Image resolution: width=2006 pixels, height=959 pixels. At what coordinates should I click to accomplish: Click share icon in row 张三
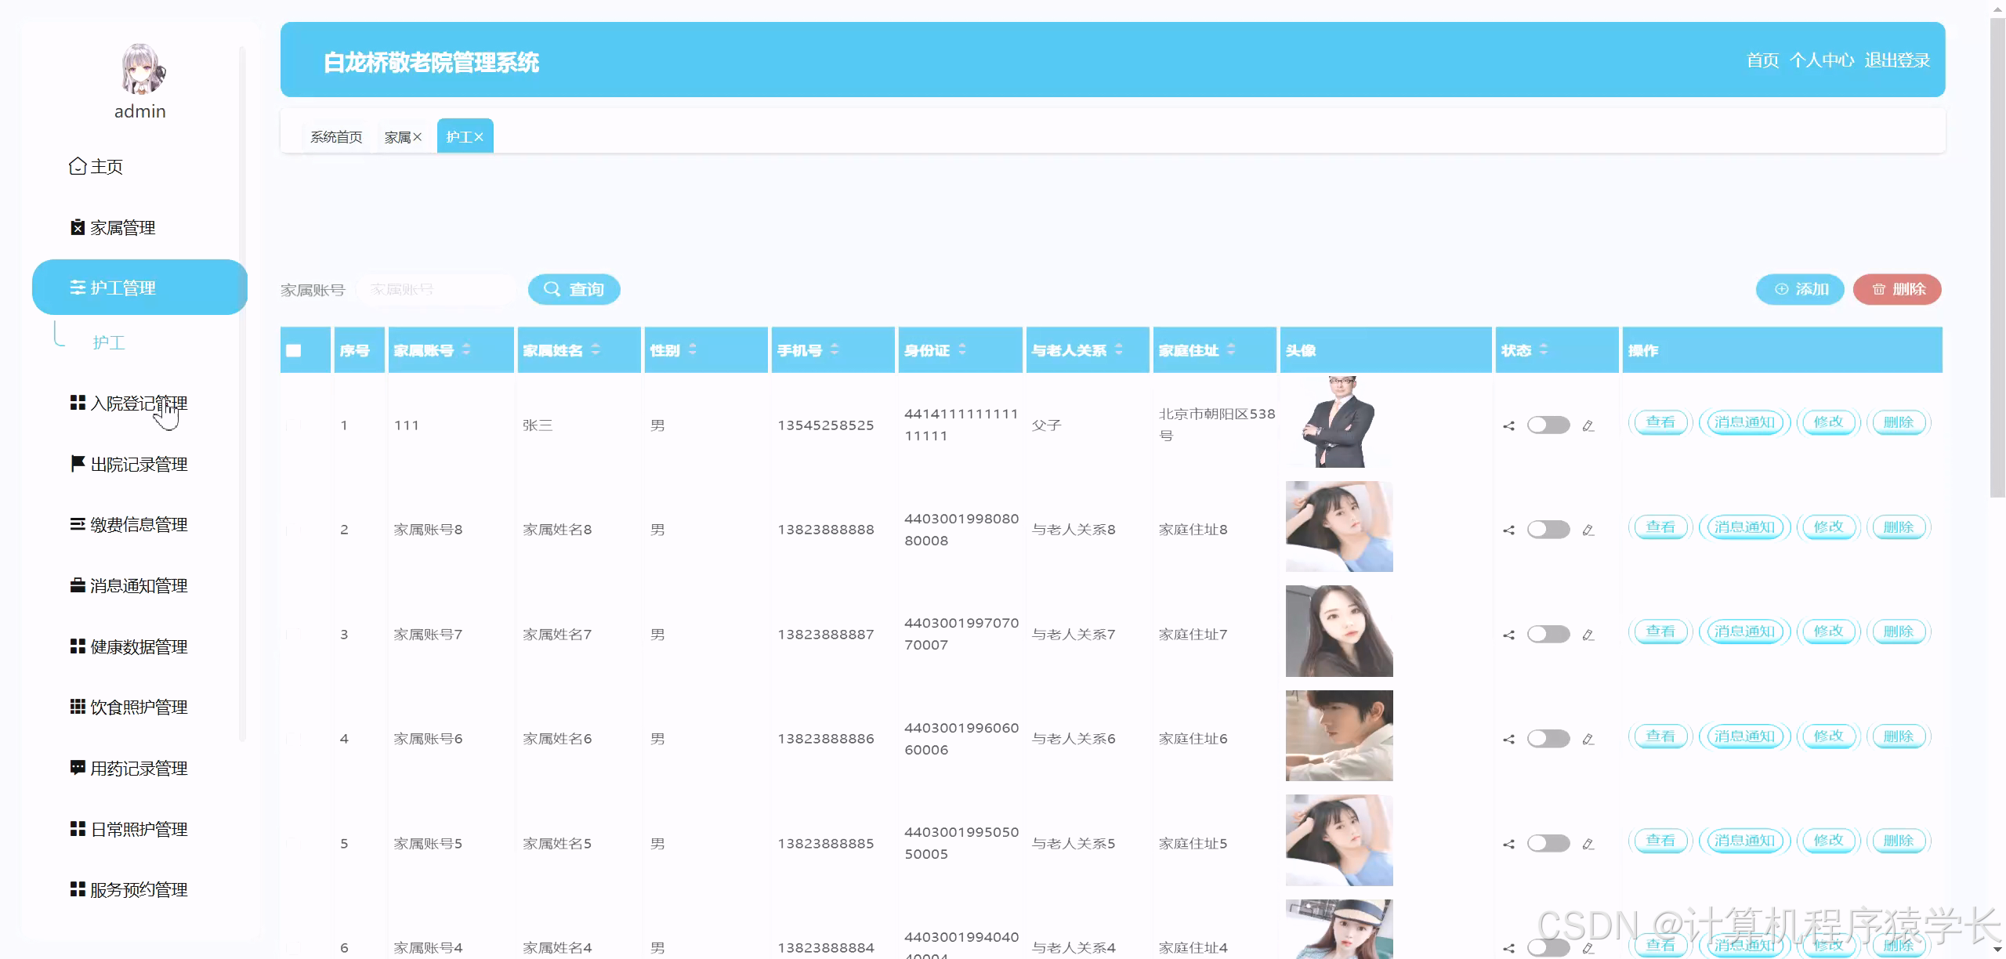[x=1508, y=426]
